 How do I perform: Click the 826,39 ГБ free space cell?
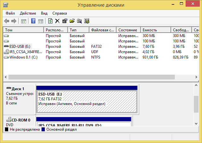181,57
